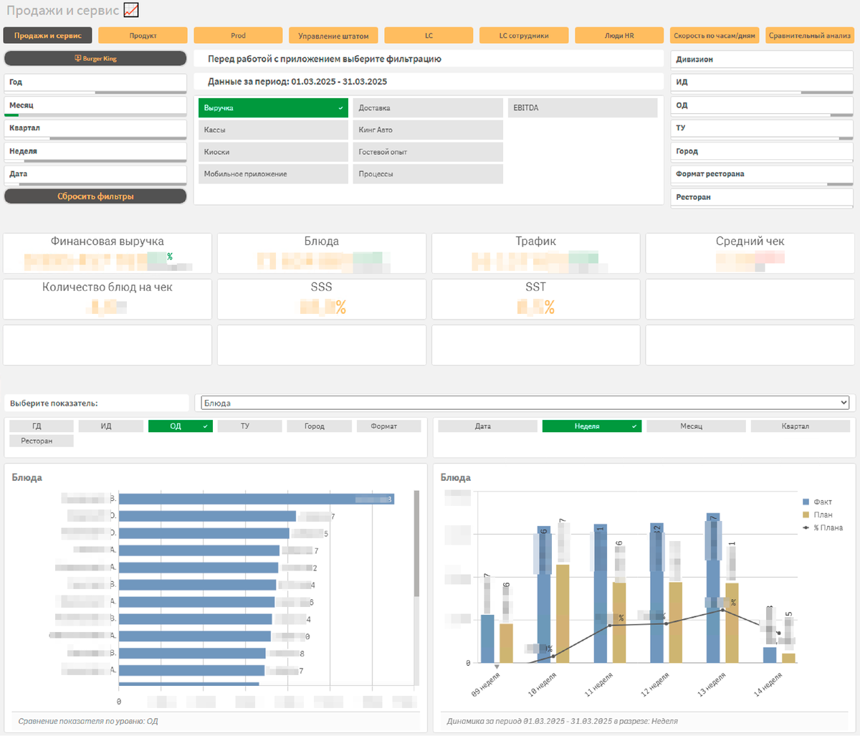Select Квартал period granularity

tap(800, 426)
